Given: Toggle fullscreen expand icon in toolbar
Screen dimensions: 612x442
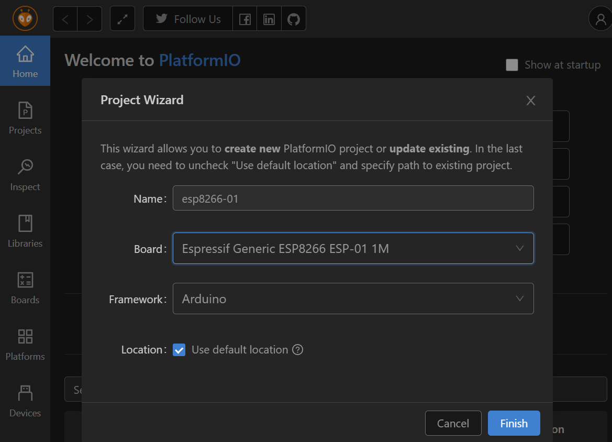Looking at the screenshot, I should click(123, 19).
